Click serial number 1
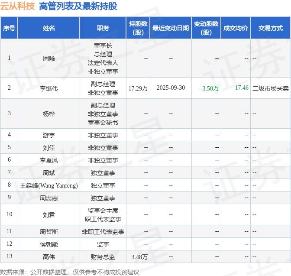 tap(9, 58)
